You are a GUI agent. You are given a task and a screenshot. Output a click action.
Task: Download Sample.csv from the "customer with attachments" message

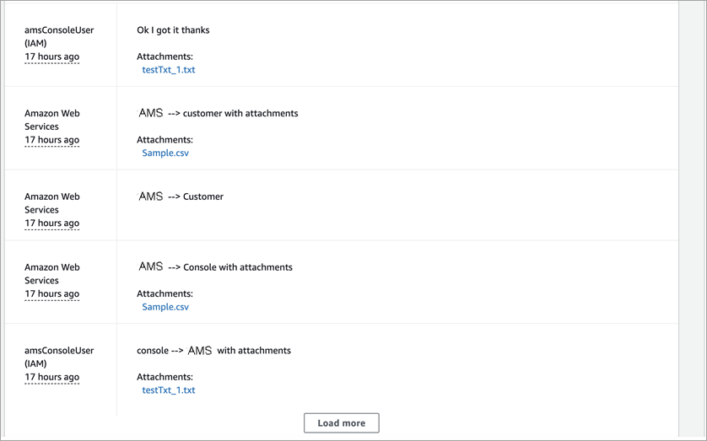pyautogui.click(x=165, y=153)
